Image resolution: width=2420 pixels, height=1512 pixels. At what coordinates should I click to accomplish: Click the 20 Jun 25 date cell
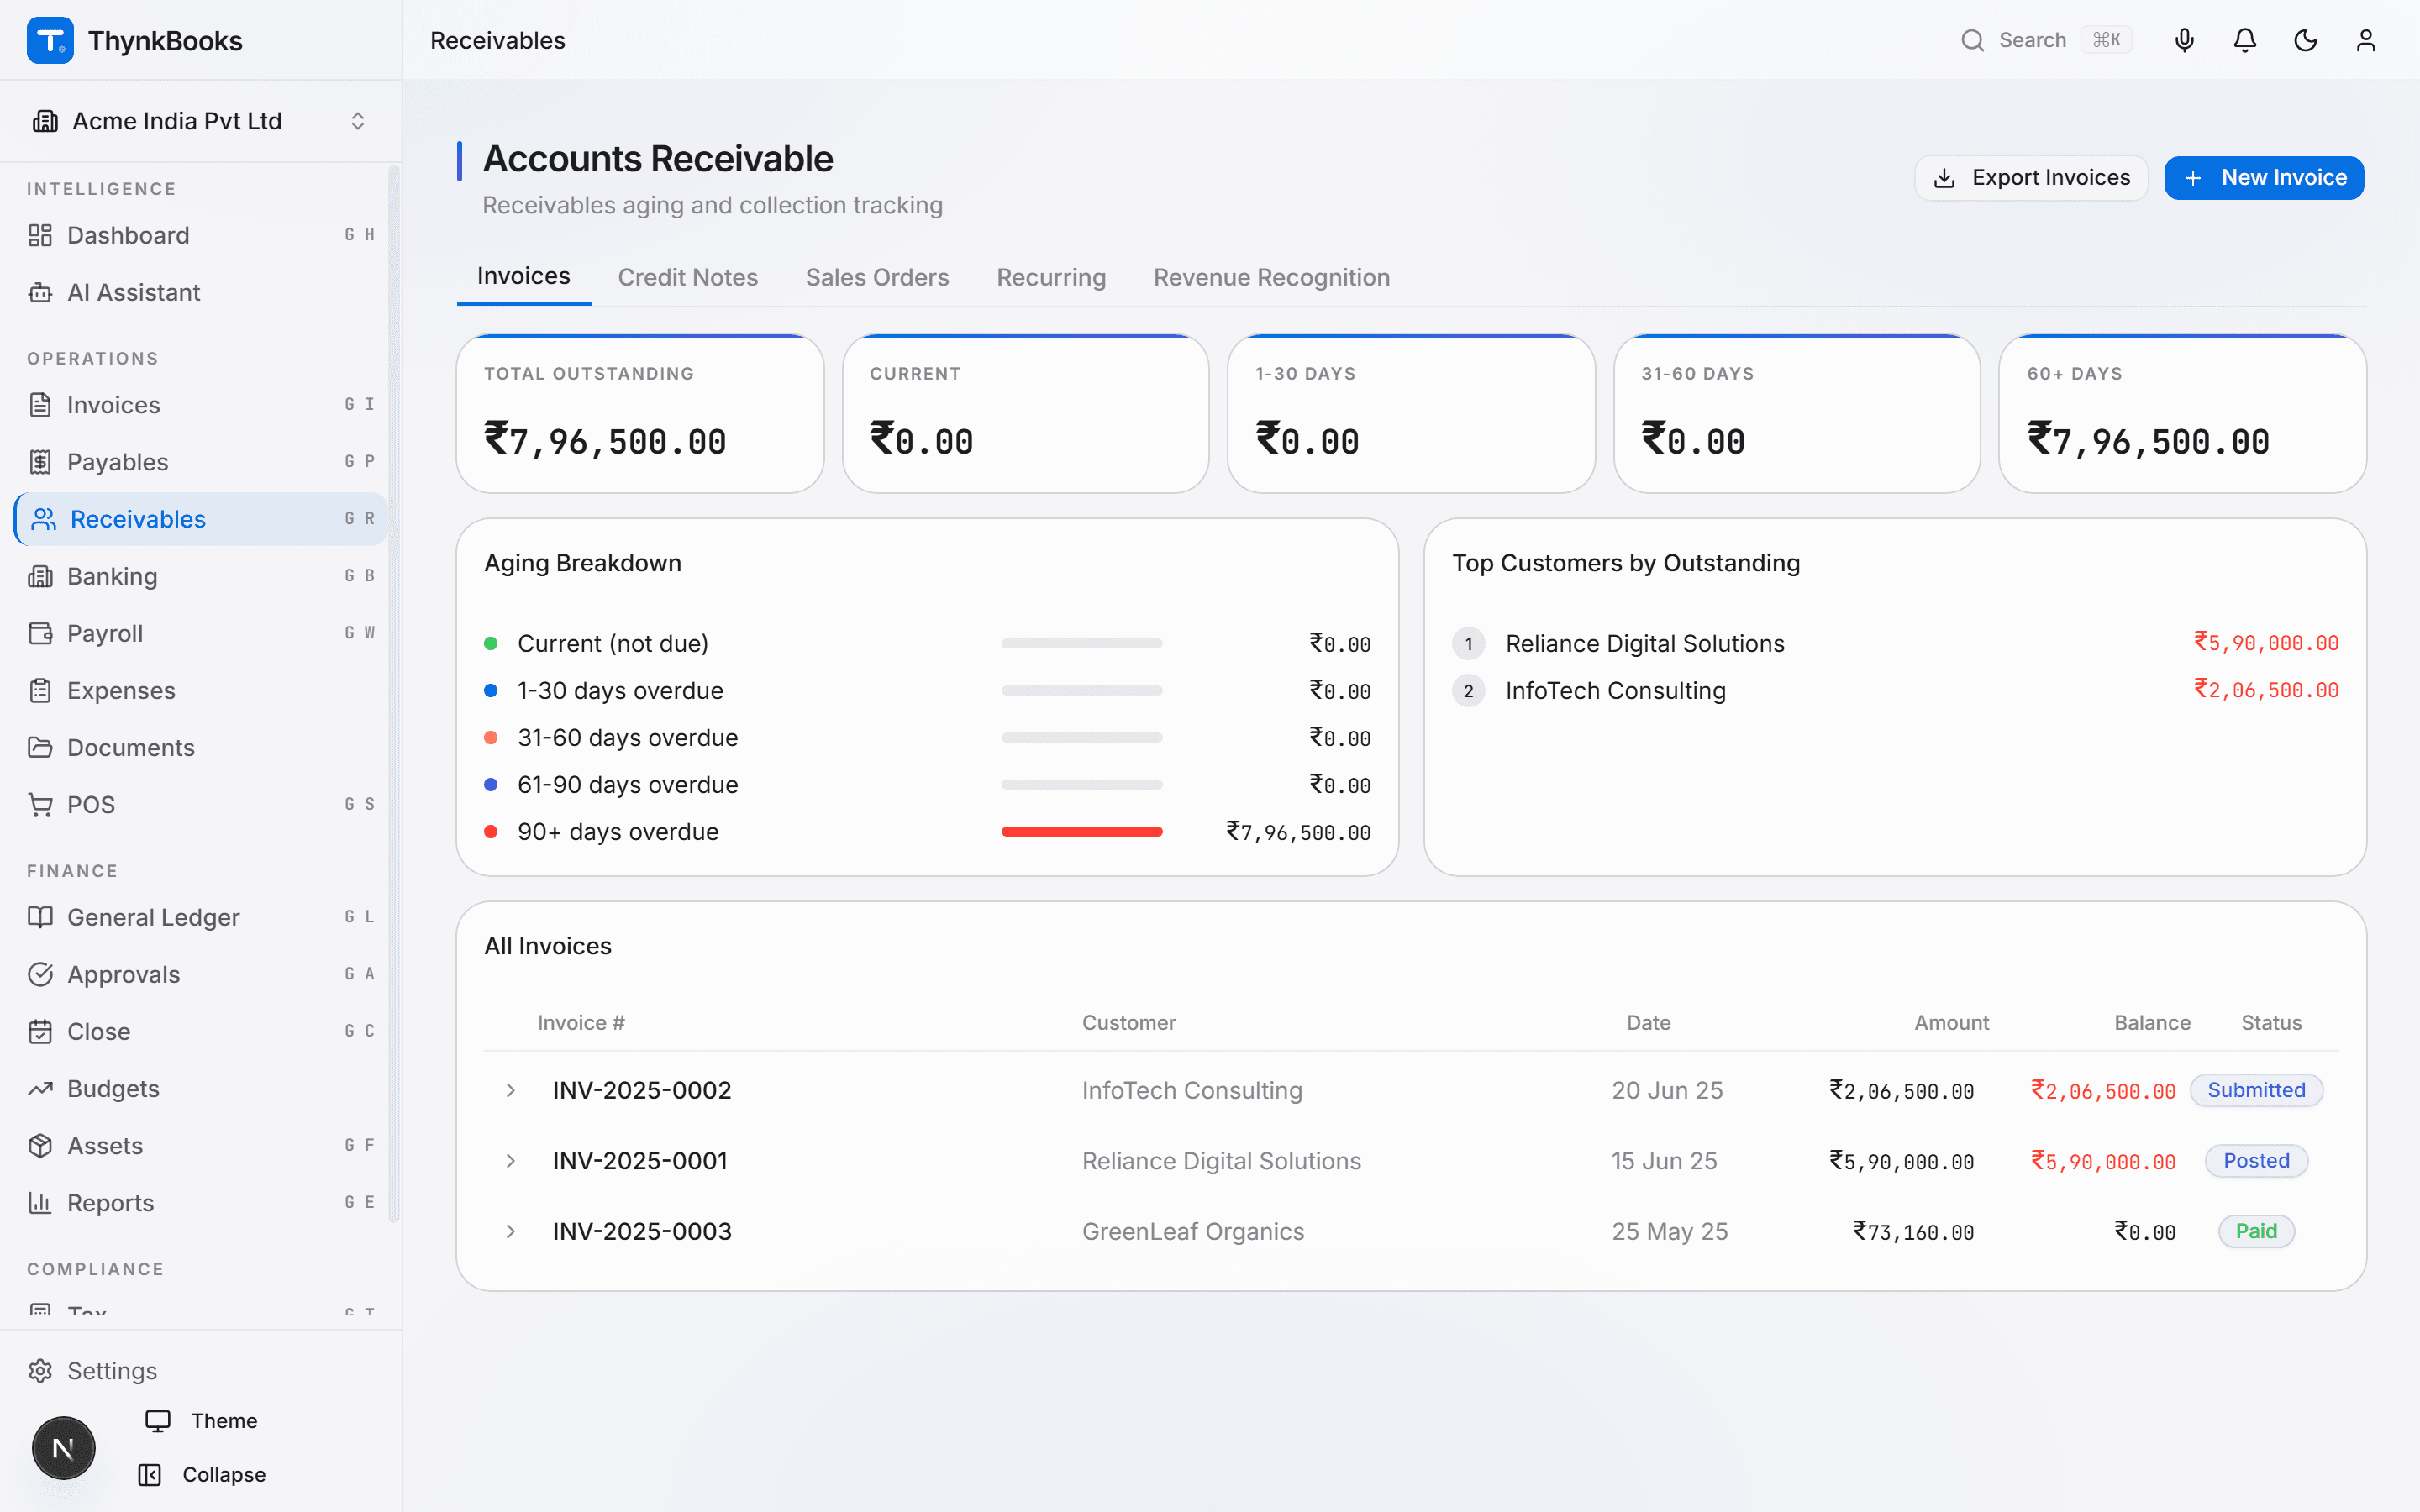(x=1667, y=1090)
